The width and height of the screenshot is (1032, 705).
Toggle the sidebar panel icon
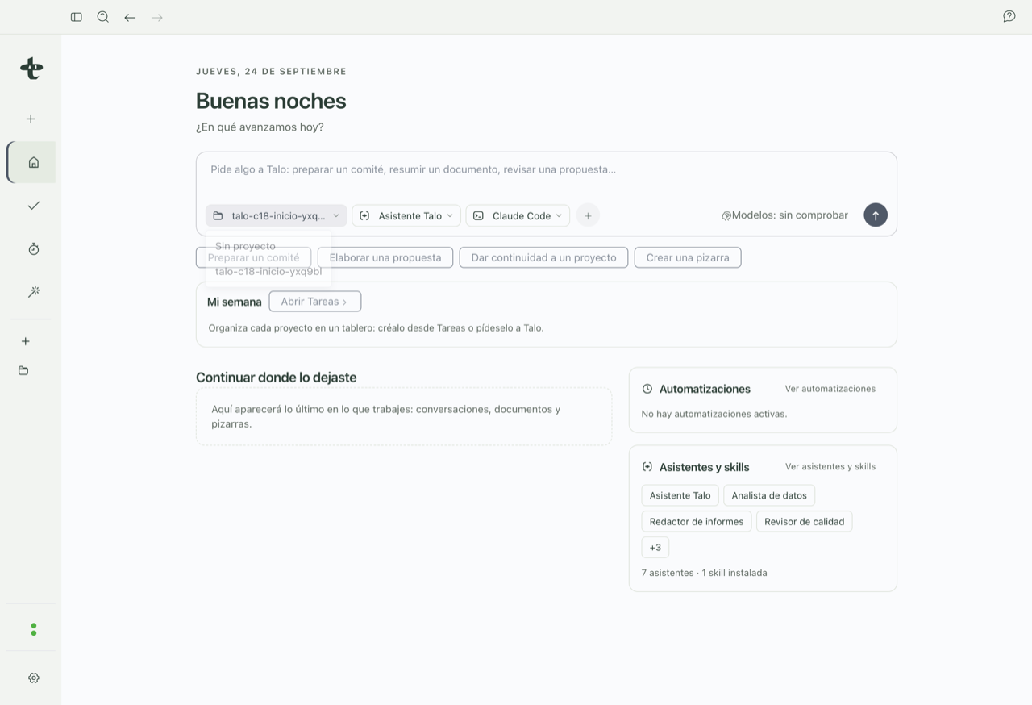click(x=77, y=17)
